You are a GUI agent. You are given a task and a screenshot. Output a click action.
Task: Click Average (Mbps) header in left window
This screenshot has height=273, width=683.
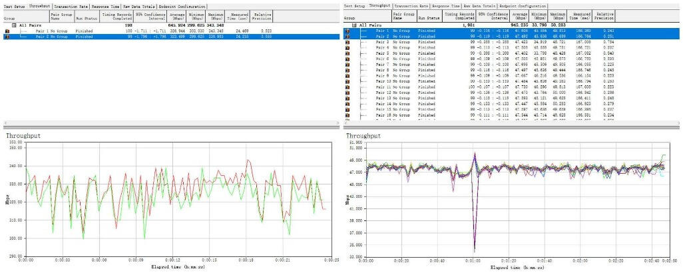176,17
